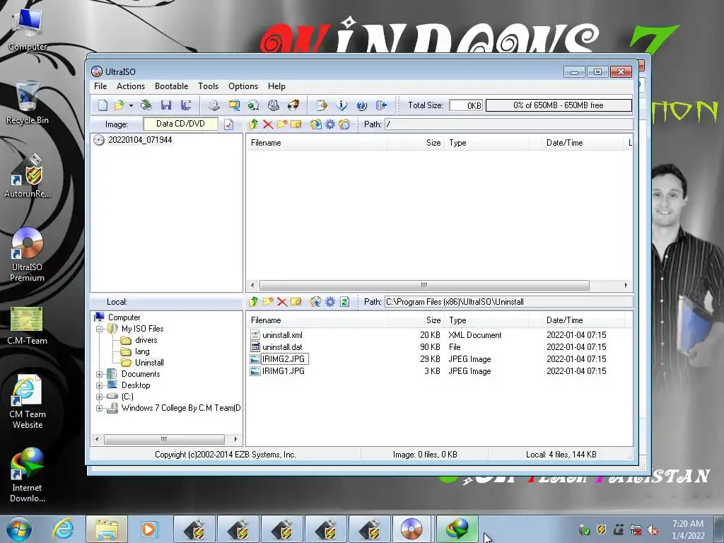The image size is (724, 543).
Task: Open the dropdown arrow beside Open icon
Action: pyautogui.click(x=131, y=106)
